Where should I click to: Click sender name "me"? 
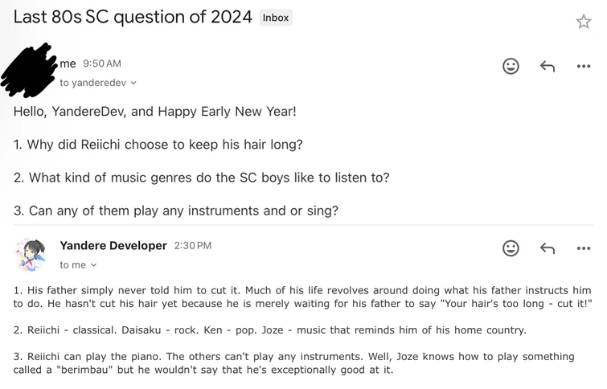pos(68,63)
